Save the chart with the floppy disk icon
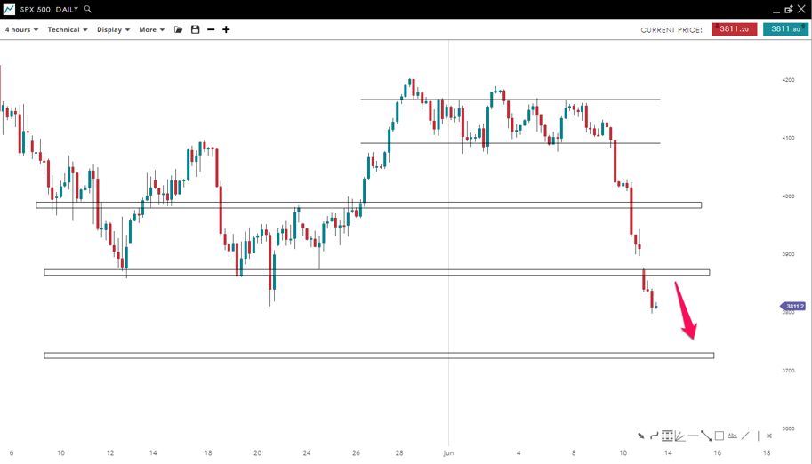This screenshot has height=464, width=812. point(196,29)
